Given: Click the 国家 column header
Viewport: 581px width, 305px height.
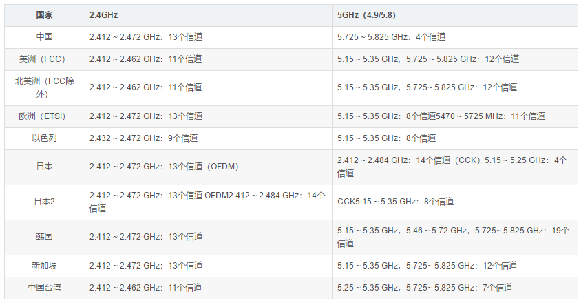Looking at the screenshot, I should click(45, 14).
